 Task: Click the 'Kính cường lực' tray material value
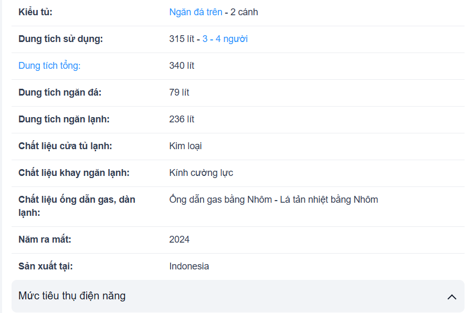click(201, 173)
